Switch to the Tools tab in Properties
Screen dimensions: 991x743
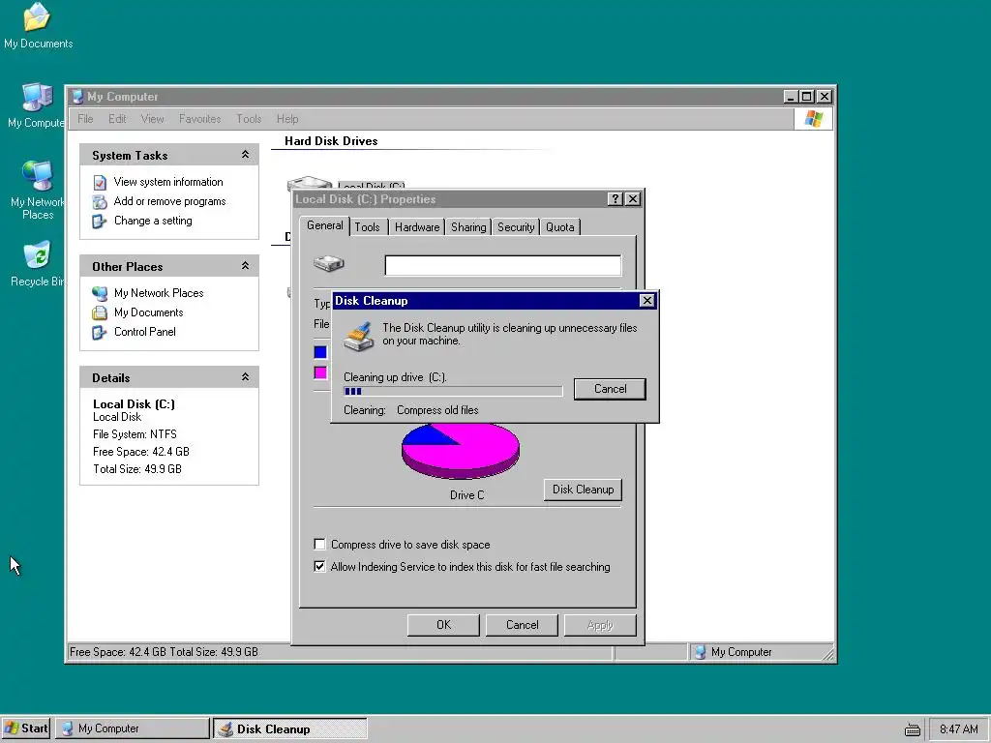367,226
